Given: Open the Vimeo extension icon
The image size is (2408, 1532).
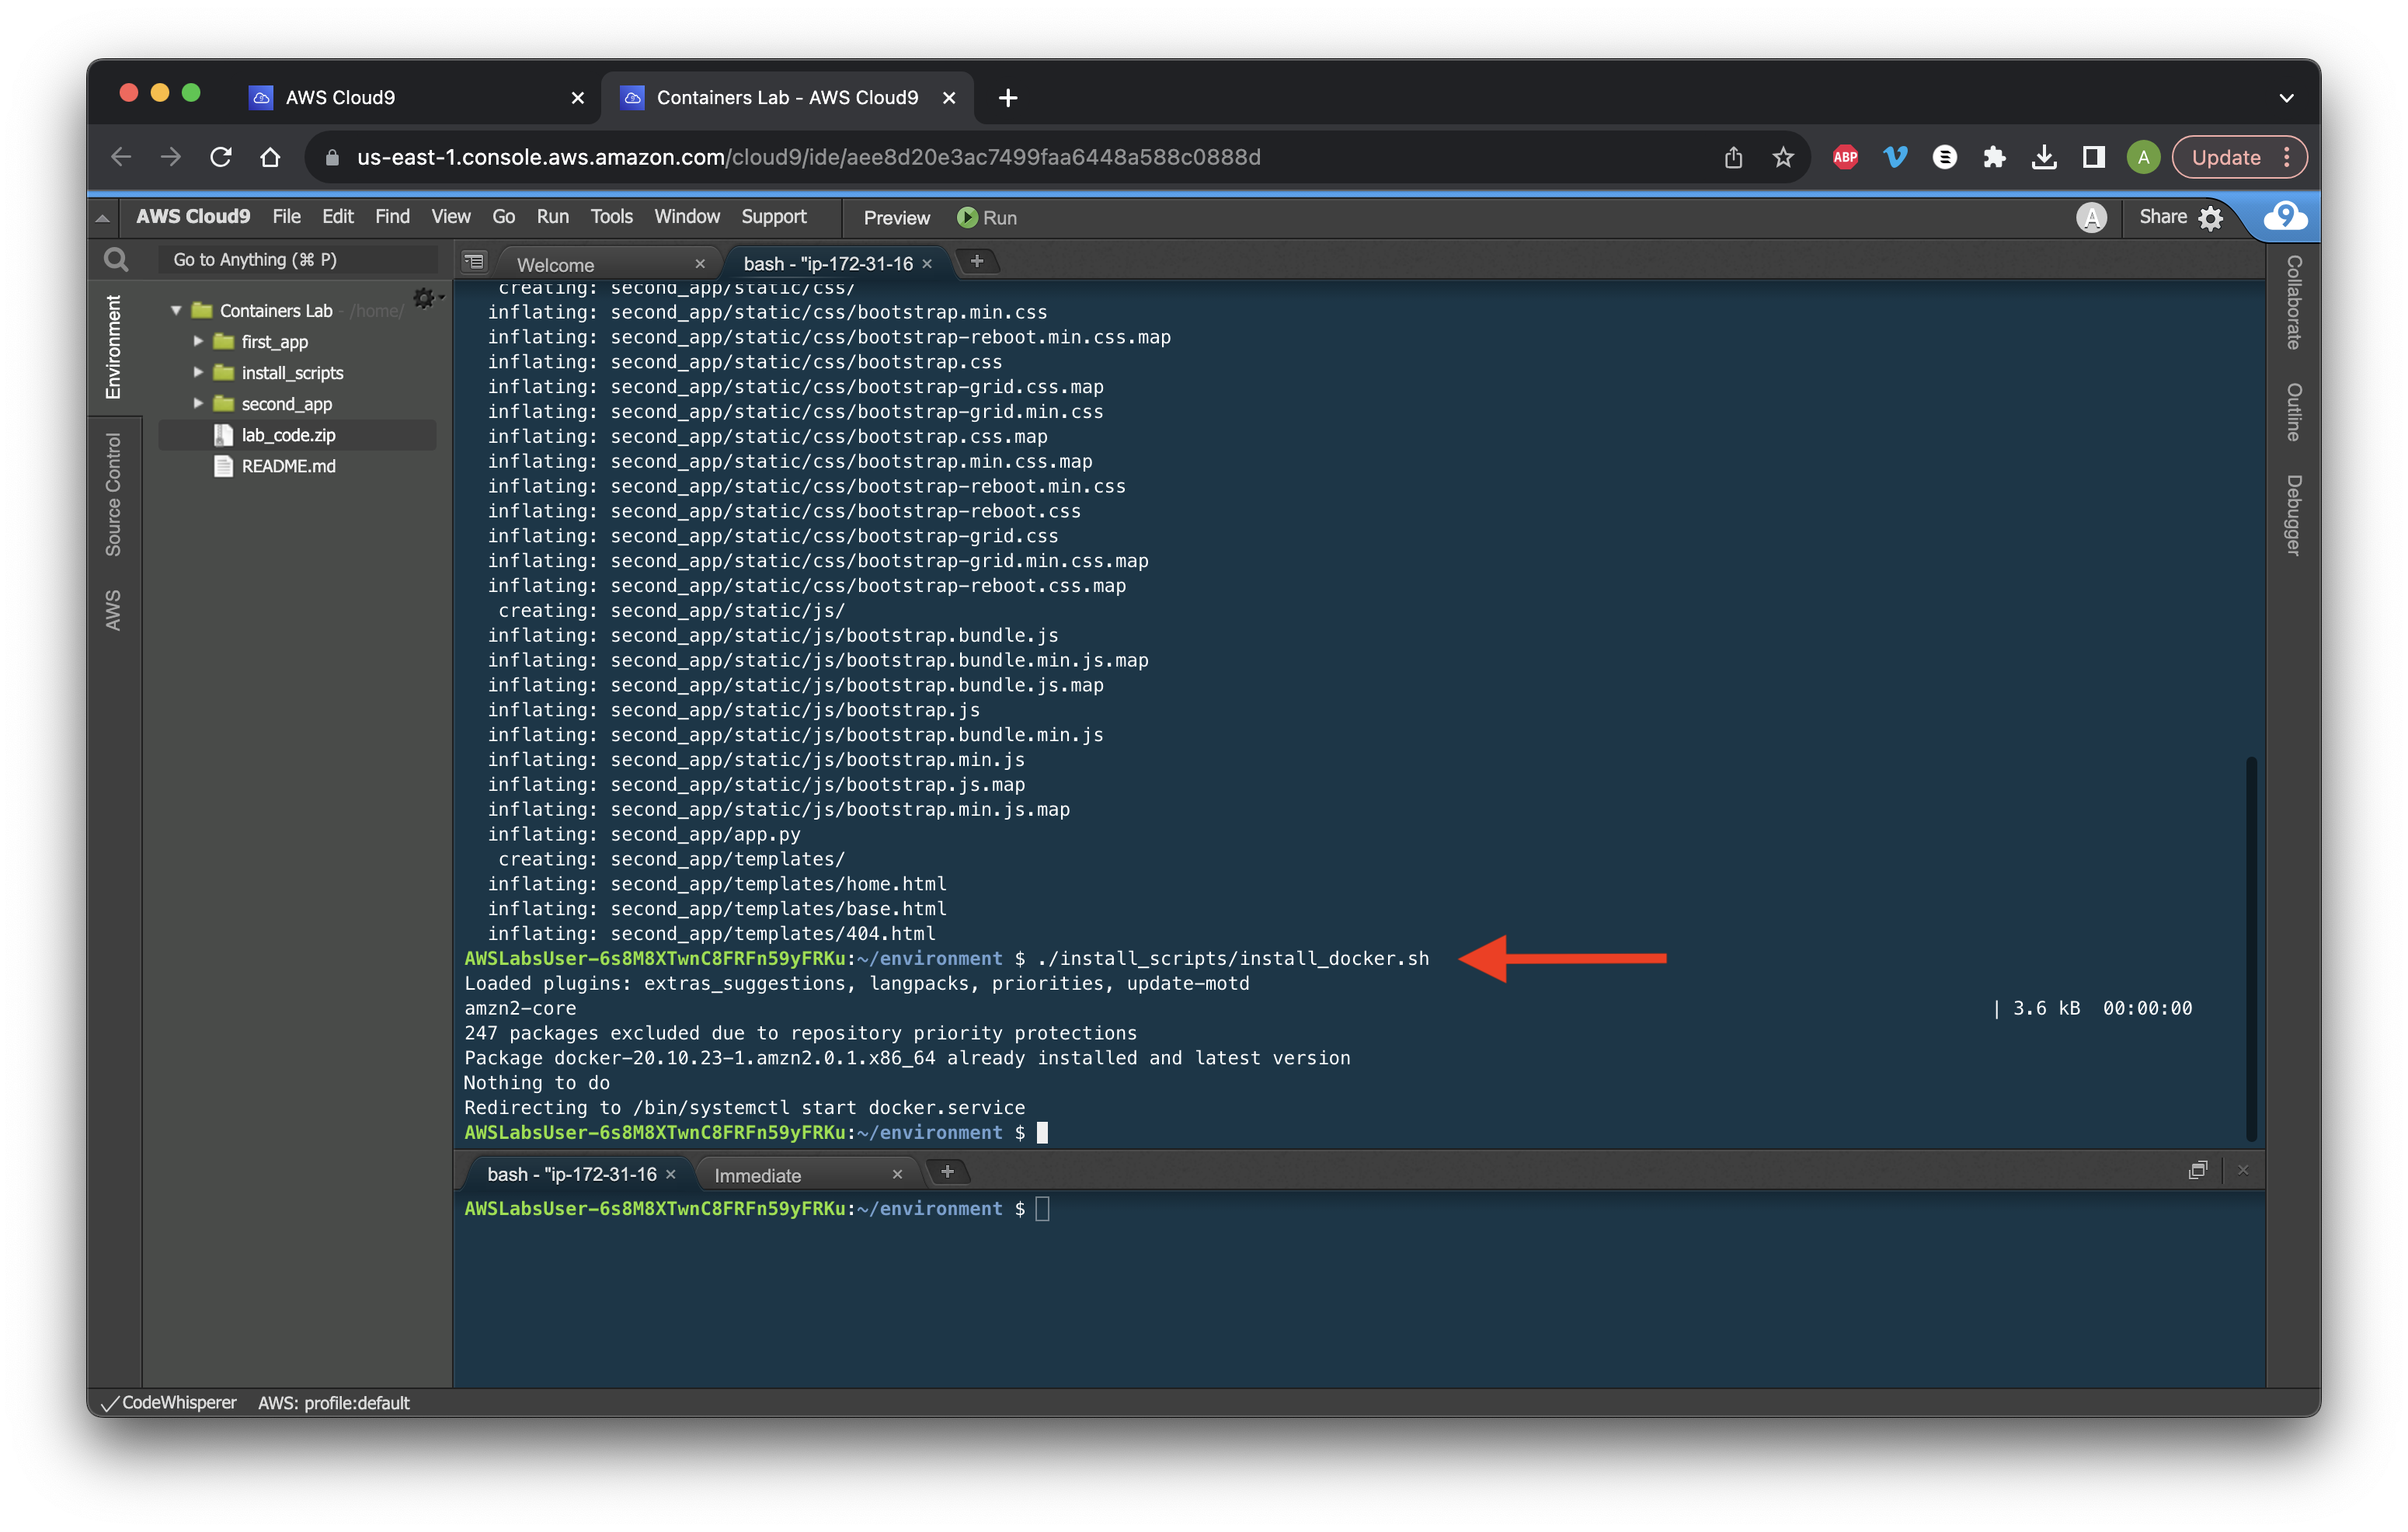Looking at the screenshot, I should pyautogui.click(x=1895, y=157).
